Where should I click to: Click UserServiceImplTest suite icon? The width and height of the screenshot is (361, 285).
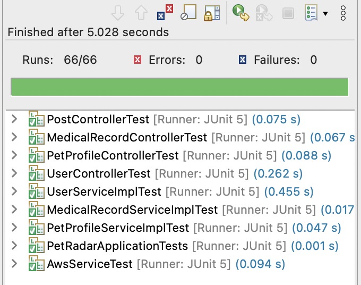[x=36, y=191]
